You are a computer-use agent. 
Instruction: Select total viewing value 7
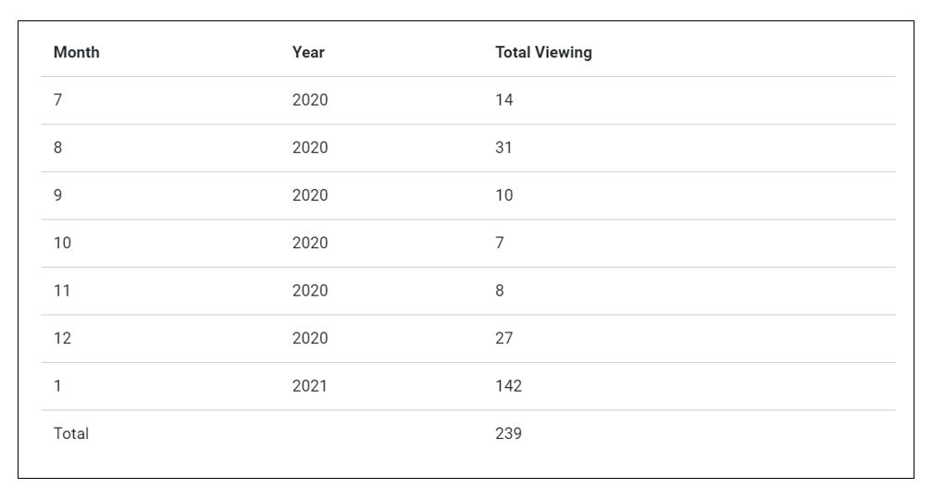tap(501, 244)
